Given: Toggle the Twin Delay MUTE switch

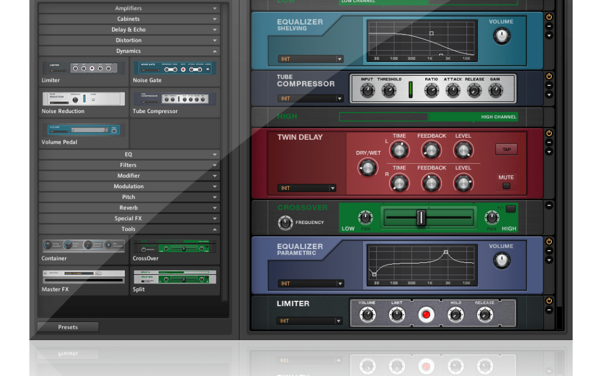Looking at the screenshot, I should pos(506,186).
